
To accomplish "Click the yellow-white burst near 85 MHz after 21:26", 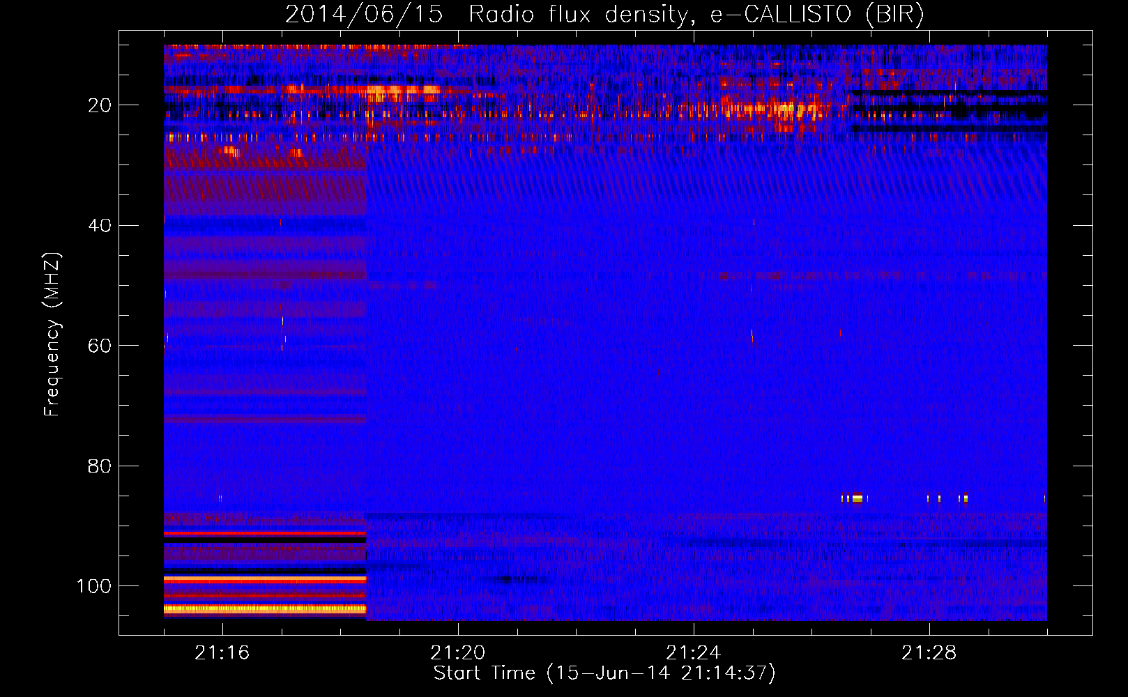I will point(858,498).
